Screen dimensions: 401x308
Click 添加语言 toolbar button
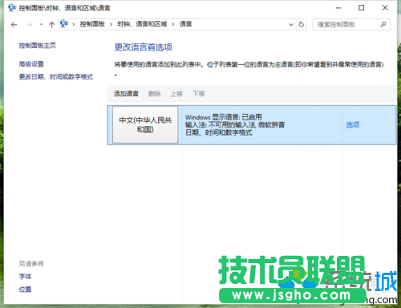pos(126,94)
